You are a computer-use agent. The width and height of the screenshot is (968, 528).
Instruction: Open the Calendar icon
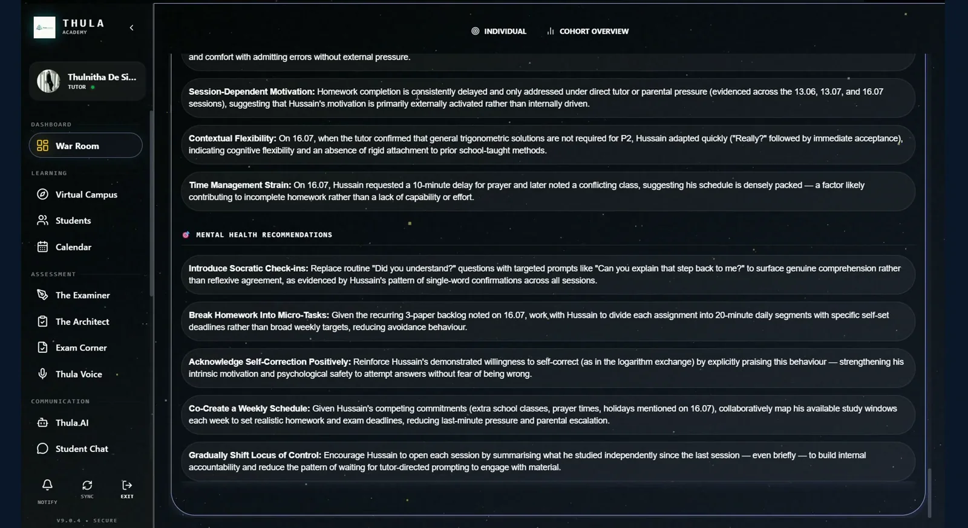coord(42,246)
